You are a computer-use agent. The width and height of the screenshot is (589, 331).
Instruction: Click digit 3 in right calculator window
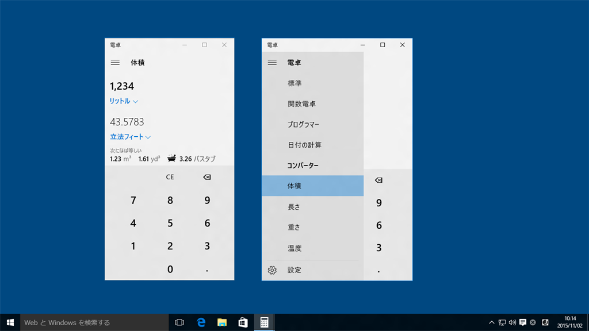click(x=378, y=248)
